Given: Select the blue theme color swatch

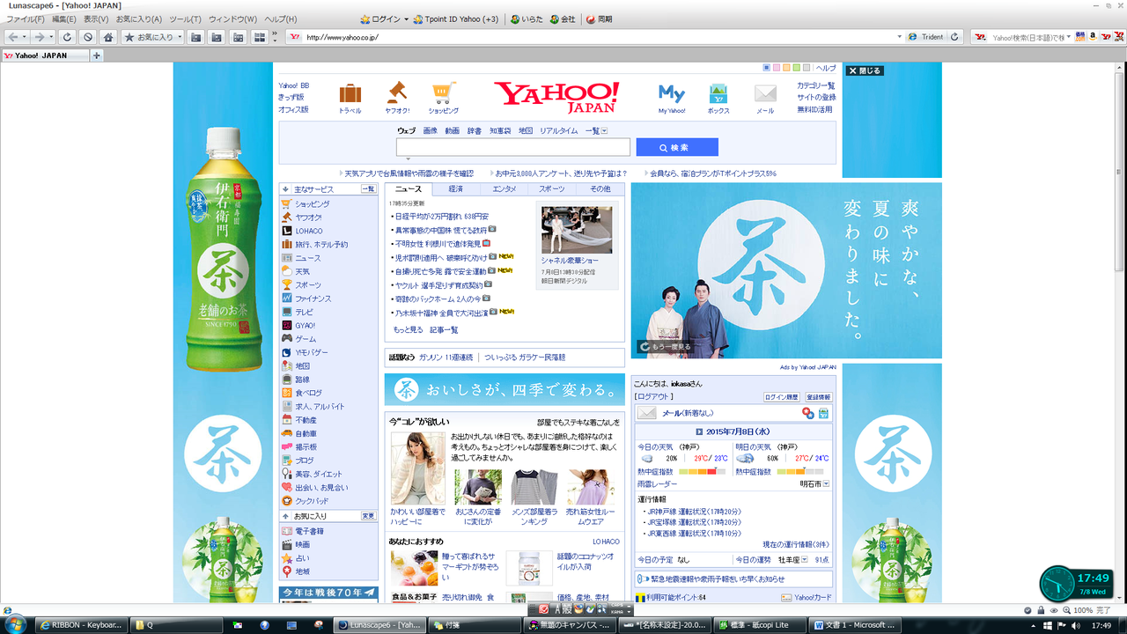Looking at the screenshot, I should (x=766, y=68).
